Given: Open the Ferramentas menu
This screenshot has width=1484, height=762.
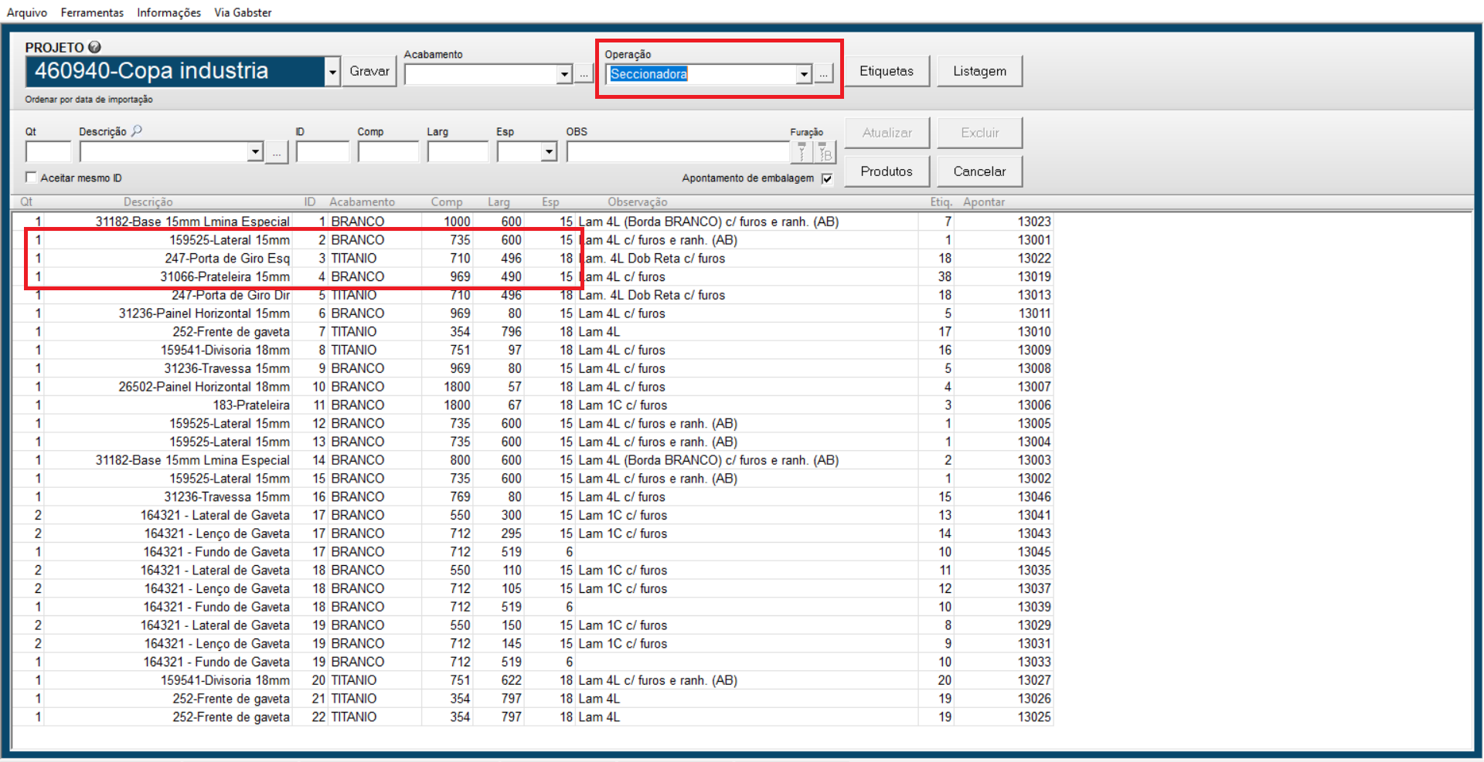Looking at the screenshot, I should [x=92, y=12].
